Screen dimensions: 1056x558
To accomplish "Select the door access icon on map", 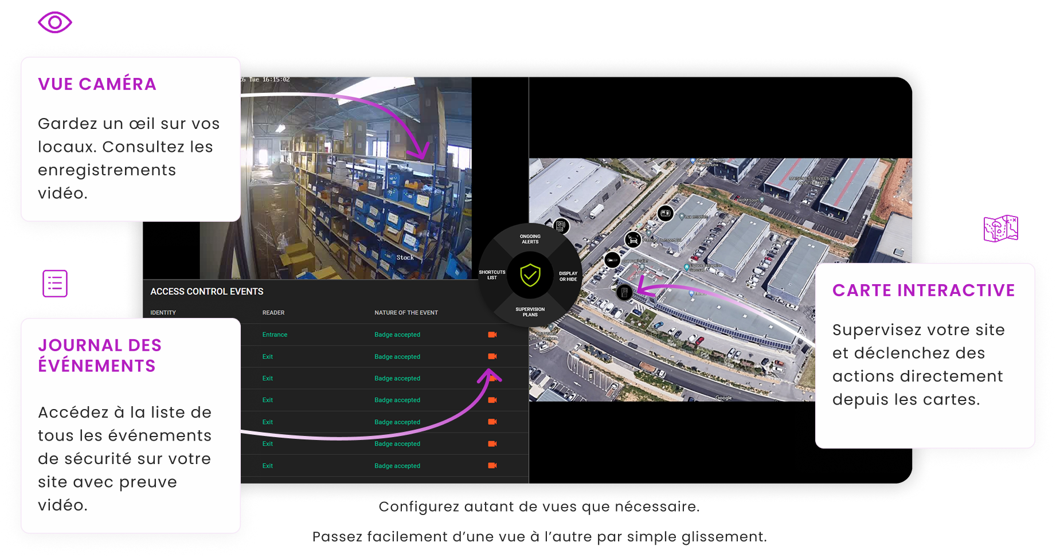I will click(x=624, y=292).
